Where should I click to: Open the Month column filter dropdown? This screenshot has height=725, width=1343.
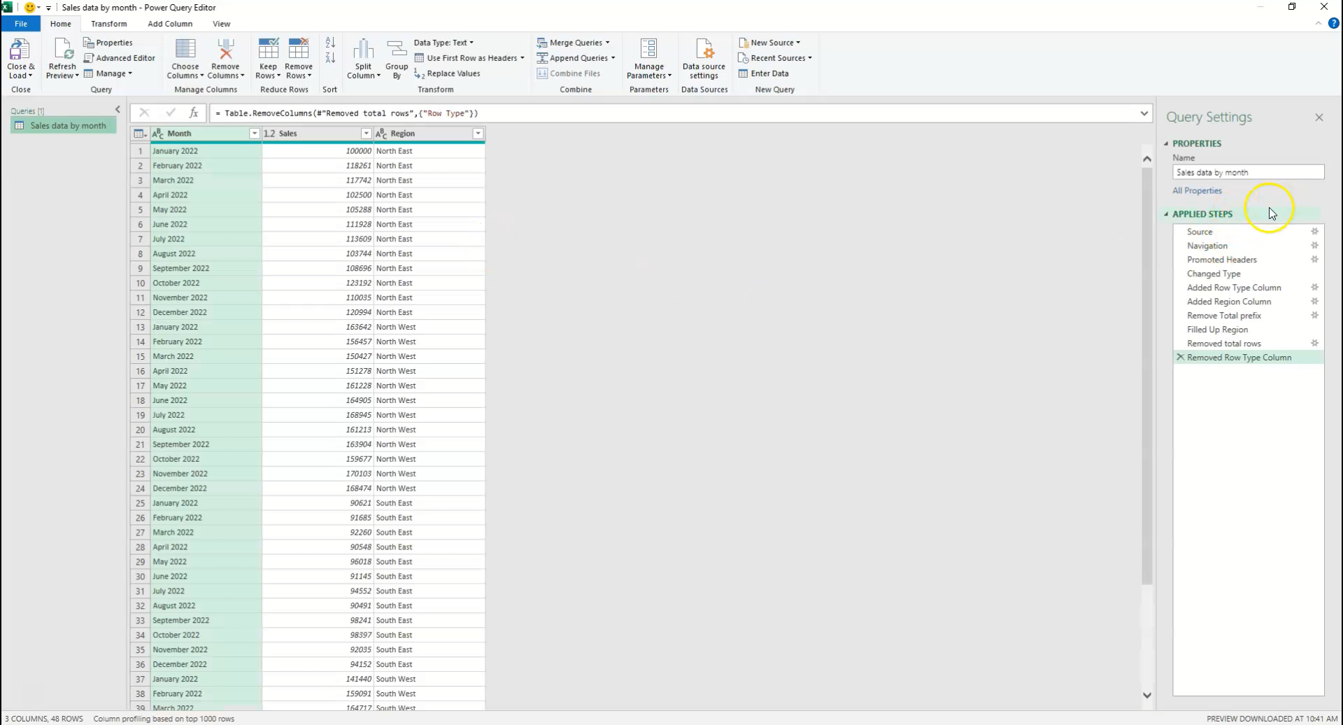pos(255,133)
